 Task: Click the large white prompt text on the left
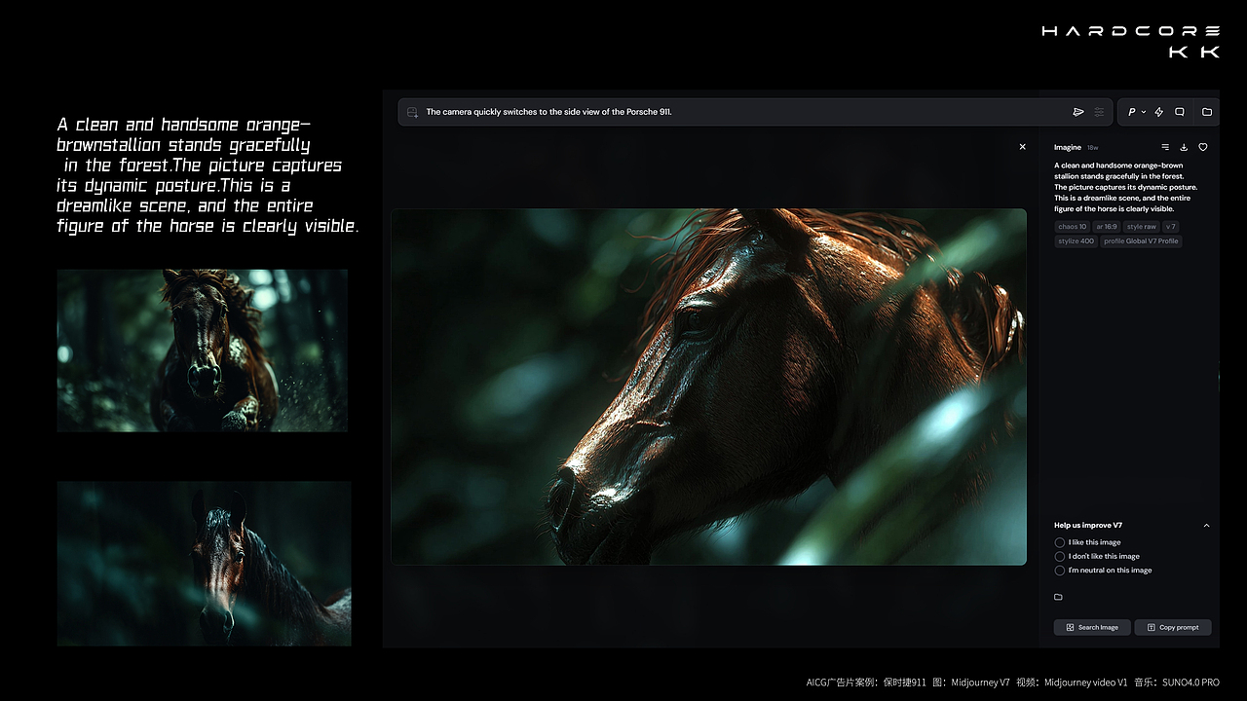208,175
